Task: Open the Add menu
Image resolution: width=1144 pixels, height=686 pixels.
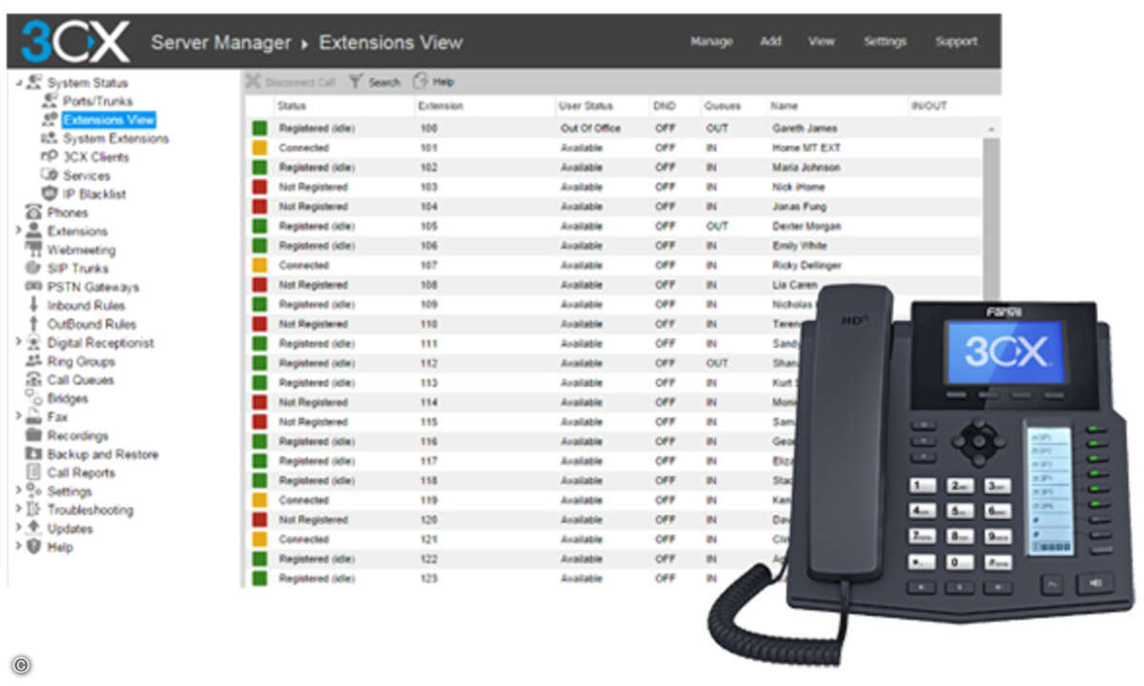Action: click(770, 42)
